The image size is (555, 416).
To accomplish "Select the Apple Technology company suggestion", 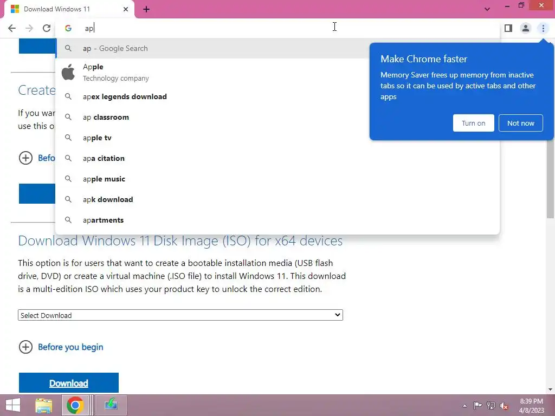I will 212,73.
